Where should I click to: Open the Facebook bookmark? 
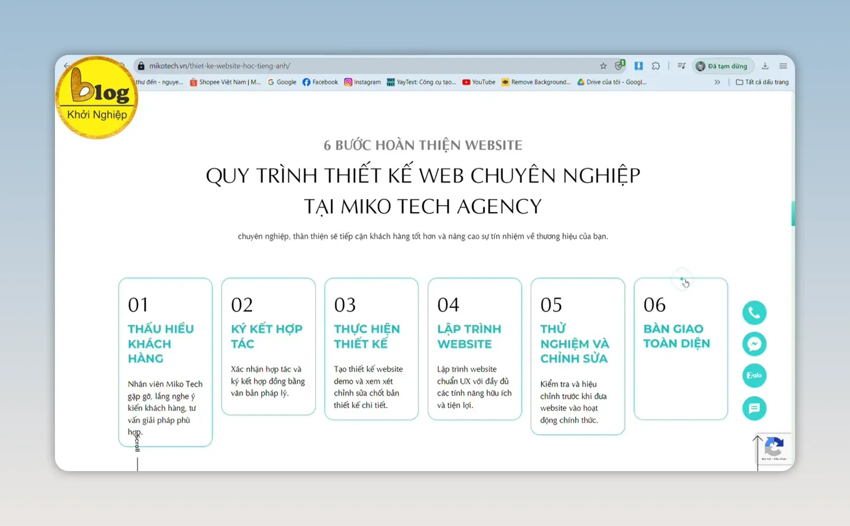(320, 82)
